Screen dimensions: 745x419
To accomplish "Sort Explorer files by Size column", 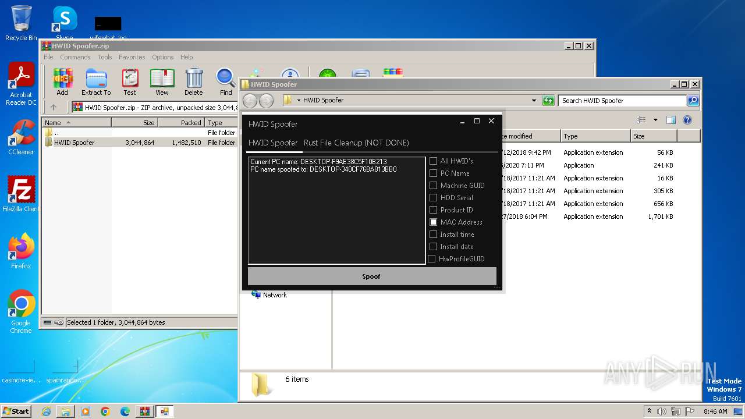I will (x=654, y=136).
